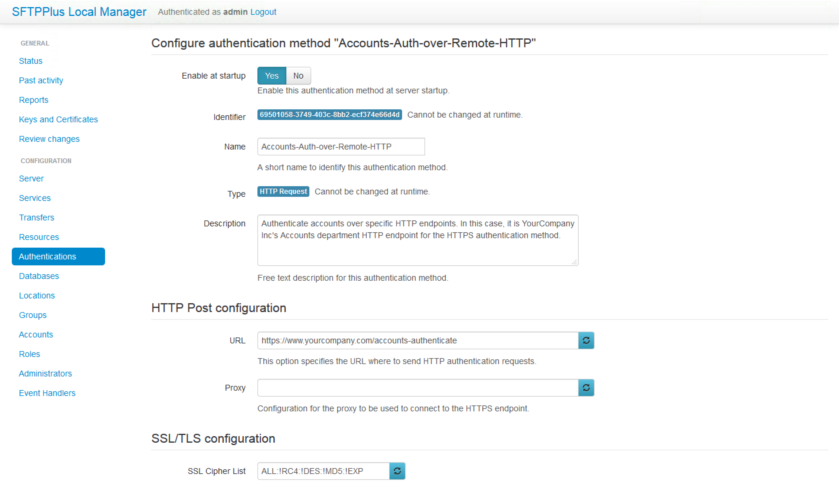Viewport: 839px width, 487px height.
Task: Reset the SSL Cipher List value
Action: click(397, 471)
